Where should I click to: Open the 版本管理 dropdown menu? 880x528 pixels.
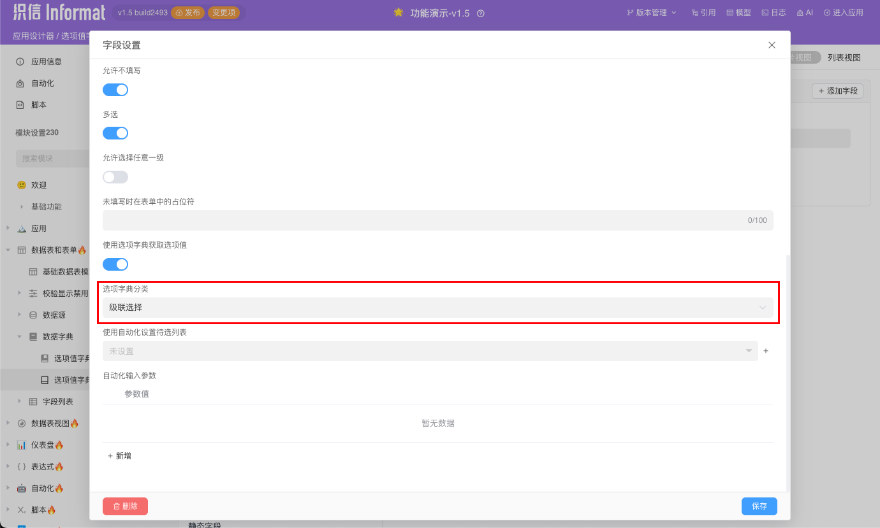[652, 13]
